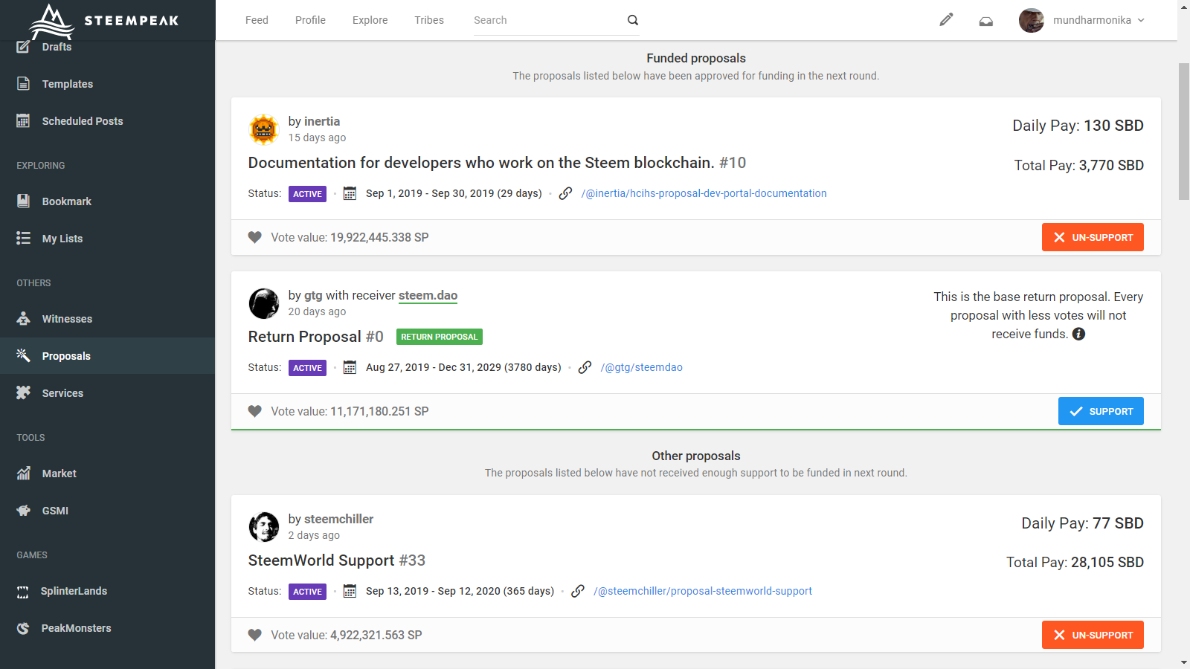
Task: Open the Explore tab in top navigation
Action: click(370, 20)
